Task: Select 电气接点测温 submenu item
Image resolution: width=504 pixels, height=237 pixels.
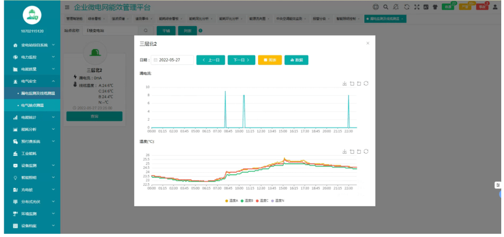Action: pyautogui.click(x=32, y=105)
